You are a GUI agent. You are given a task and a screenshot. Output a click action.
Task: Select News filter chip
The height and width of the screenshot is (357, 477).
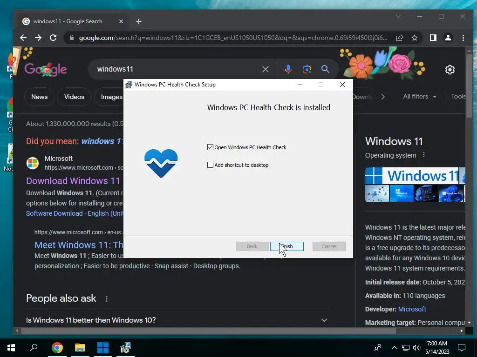[x=39, y=97]
